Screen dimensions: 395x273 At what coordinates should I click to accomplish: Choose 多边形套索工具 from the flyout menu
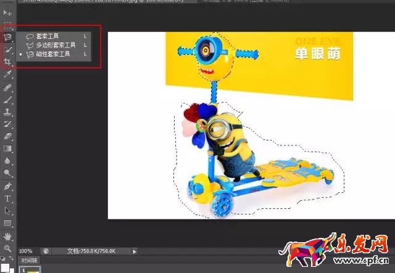[56, 46]
